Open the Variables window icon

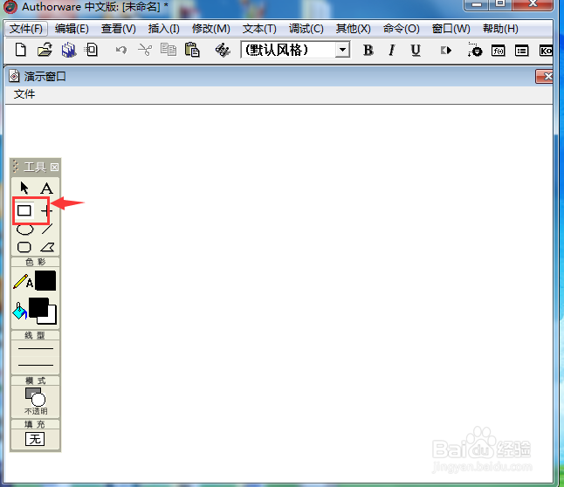521,51
